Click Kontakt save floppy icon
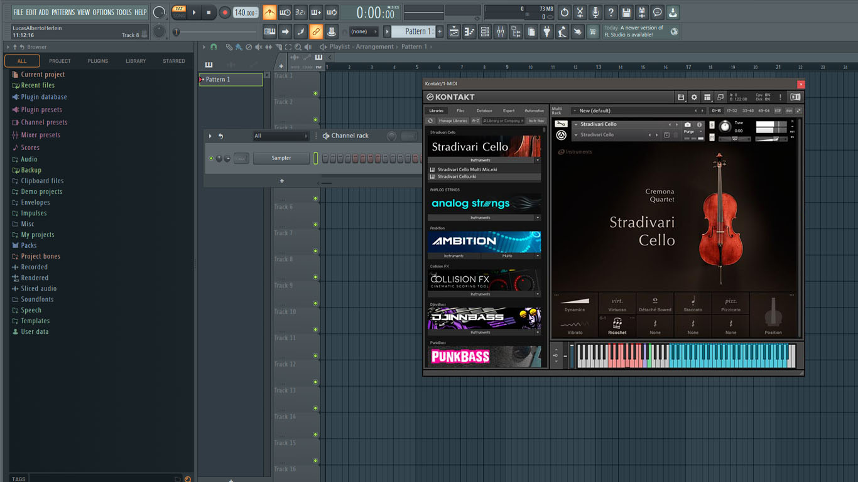 click(x=681, y=97)
